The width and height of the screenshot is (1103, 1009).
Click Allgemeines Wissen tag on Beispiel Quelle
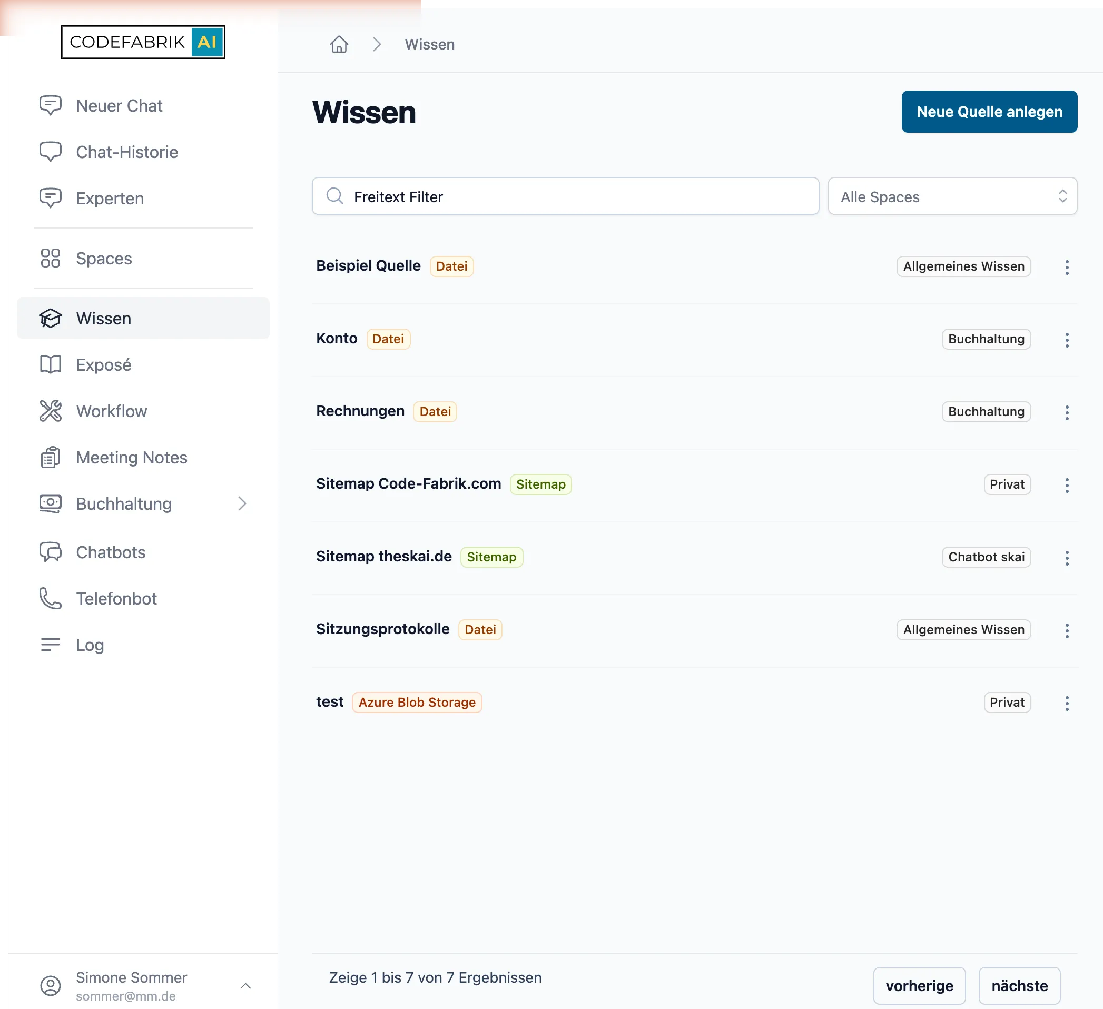(963, 266)
